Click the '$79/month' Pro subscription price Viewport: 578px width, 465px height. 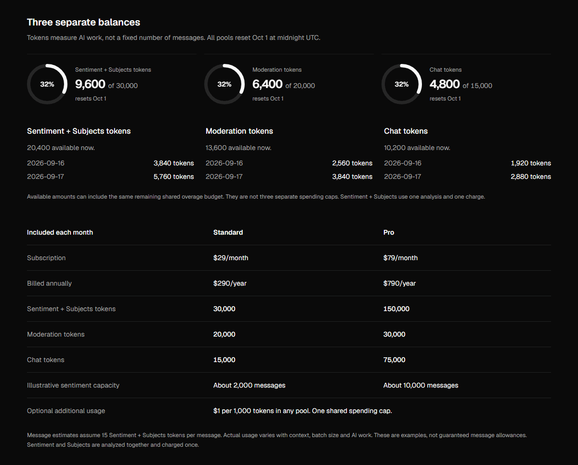tap(400, 258)
